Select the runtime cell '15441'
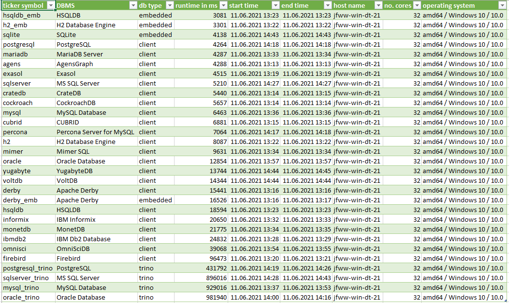The image size is (509, 303). pyautogui.click(x=201, y=190)
